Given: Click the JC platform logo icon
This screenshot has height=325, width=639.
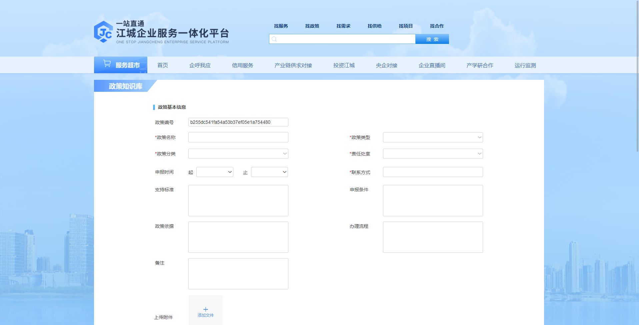Looking at the screenshot, I should [x=103, y=32].
